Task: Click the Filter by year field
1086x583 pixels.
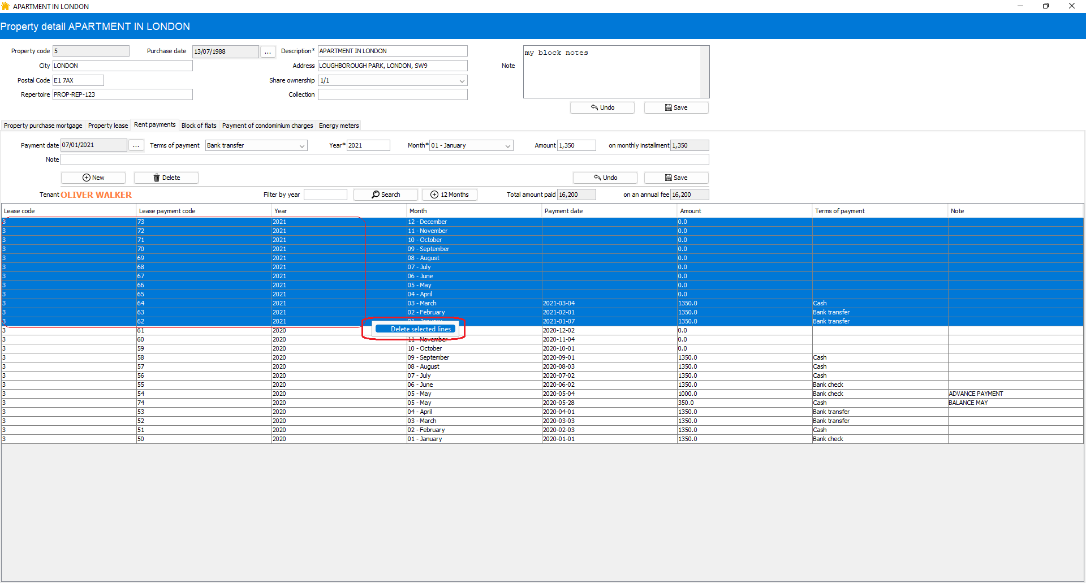Action: [325, 195]
